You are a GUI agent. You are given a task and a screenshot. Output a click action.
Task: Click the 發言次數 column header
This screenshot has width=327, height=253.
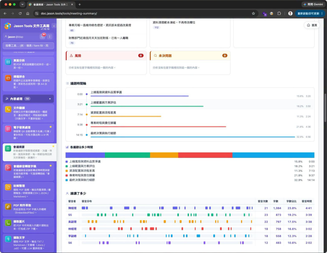(x=263, y=201)
